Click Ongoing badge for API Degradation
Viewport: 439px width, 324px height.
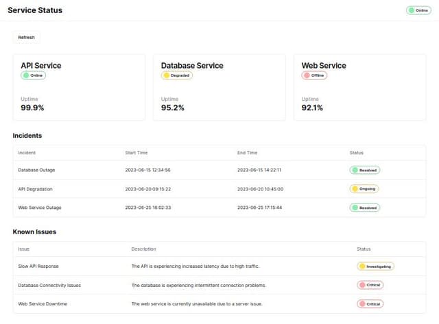pyautogui.click(x=364, y=188)
